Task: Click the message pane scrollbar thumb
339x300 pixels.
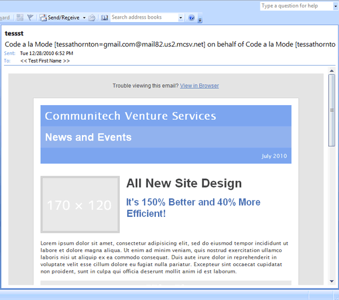Action: (332, 110)
